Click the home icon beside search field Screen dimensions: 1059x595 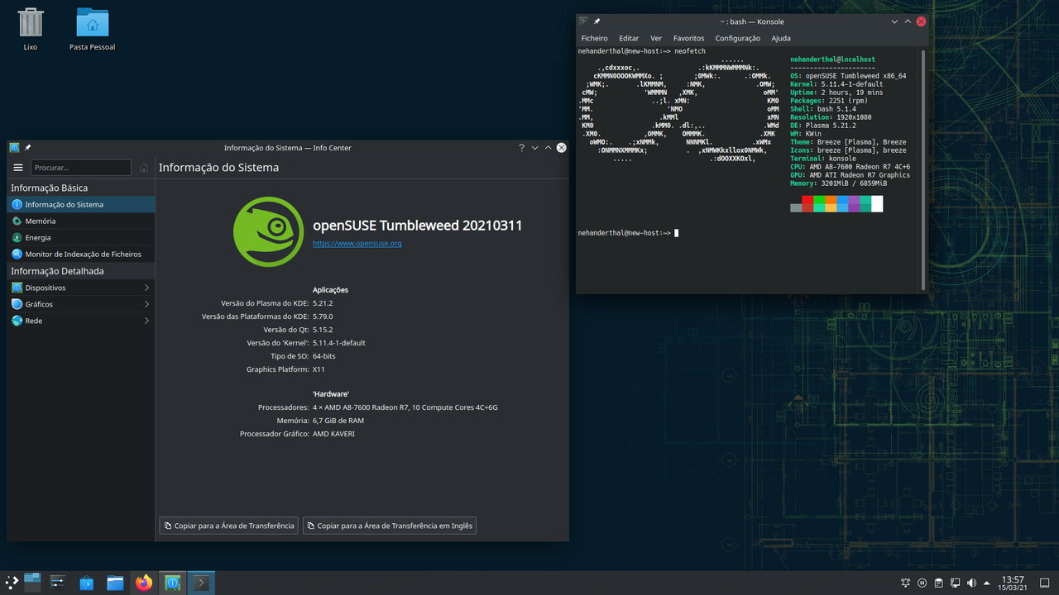[x=144, y=168]
